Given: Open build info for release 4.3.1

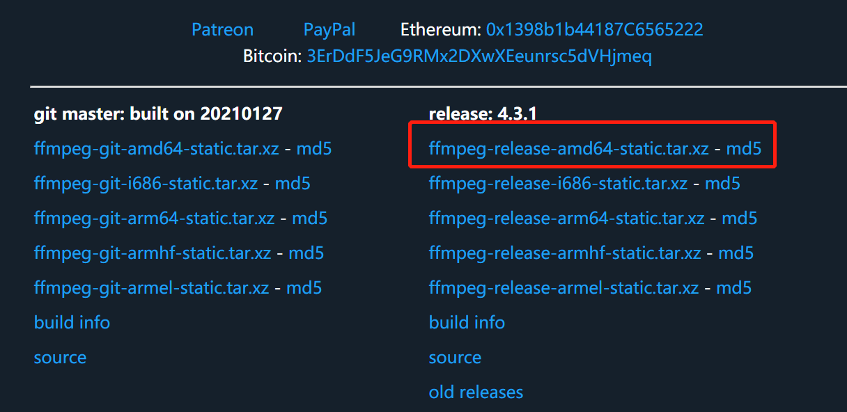Looking at the screenshot, I should click(x=467, y=322).
